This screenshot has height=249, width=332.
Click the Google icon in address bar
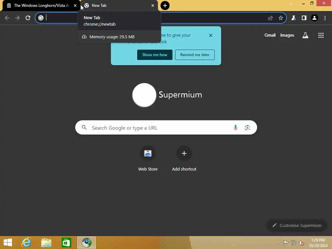41,18
